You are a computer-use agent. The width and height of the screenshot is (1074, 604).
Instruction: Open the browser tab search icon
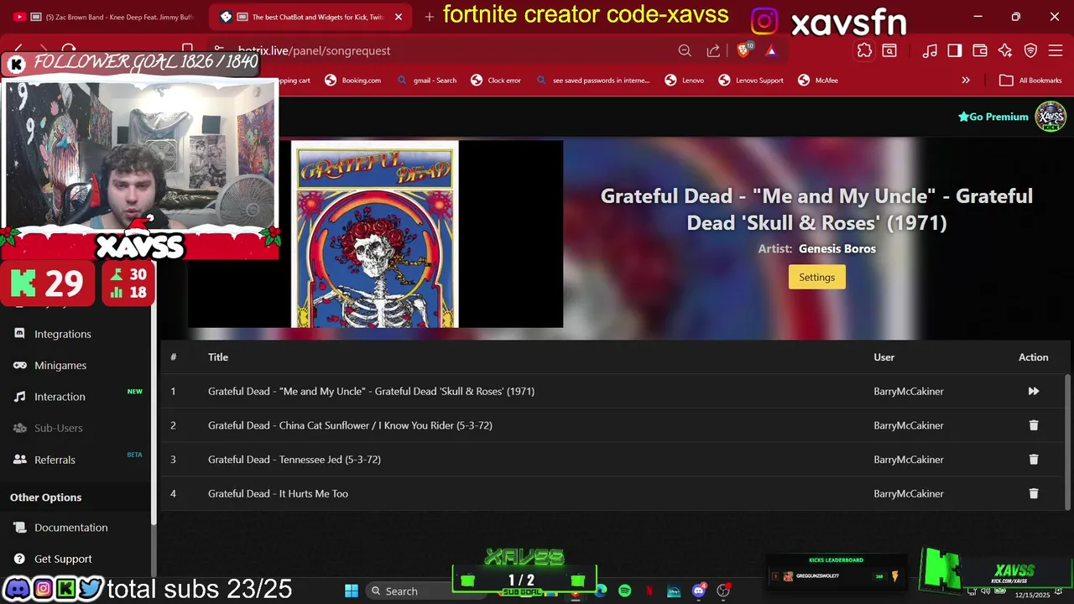[889, 50]
